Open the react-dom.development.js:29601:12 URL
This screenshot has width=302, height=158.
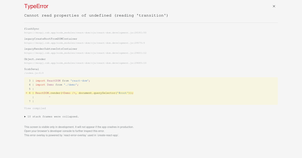point(85,53)
